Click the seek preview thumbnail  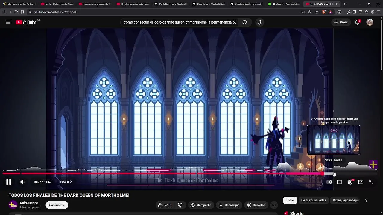[x=334, y=140]
